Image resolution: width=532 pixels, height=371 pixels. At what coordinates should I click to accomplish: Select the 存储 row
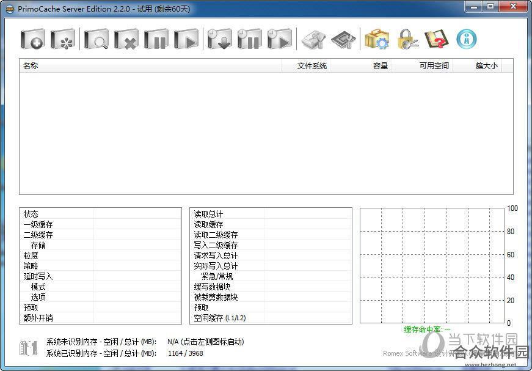pyautogui.click(x=100, y=245)
